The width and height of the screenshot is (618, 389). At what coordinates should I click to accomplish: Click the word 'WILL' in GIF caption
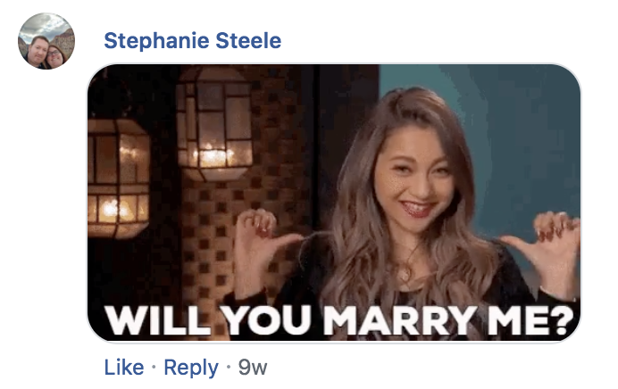157,320
